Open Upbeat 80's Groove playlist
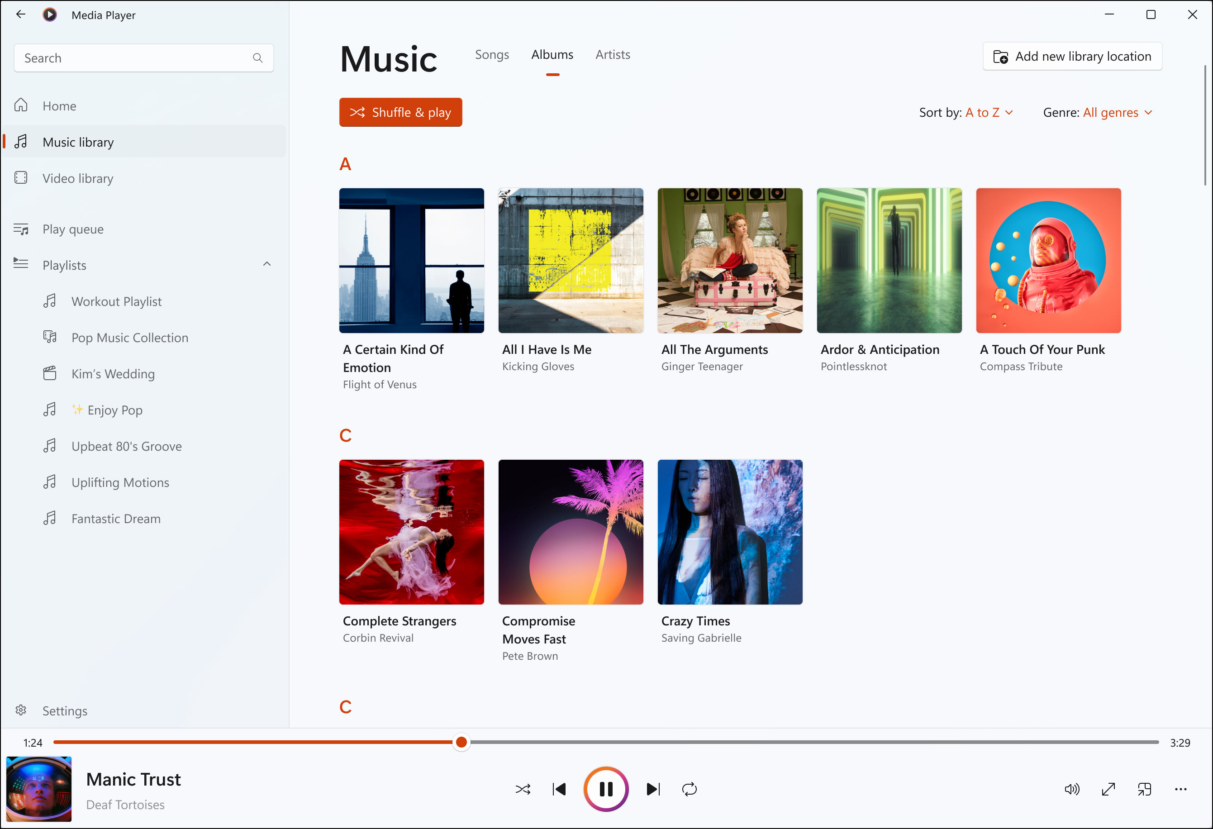This screenshot has height=829, width=1213. (x=144, y=446)
